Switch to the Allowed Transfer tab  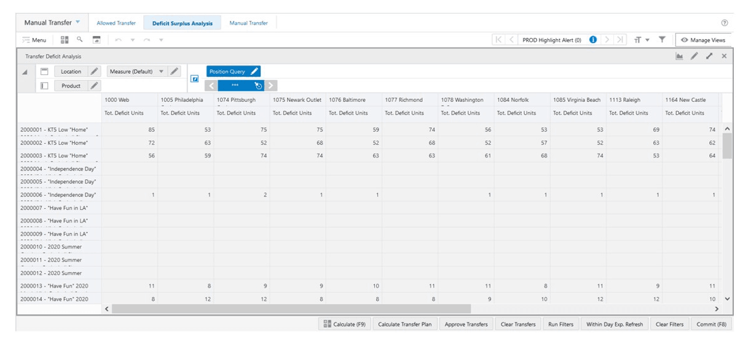[x=116, y=23]
